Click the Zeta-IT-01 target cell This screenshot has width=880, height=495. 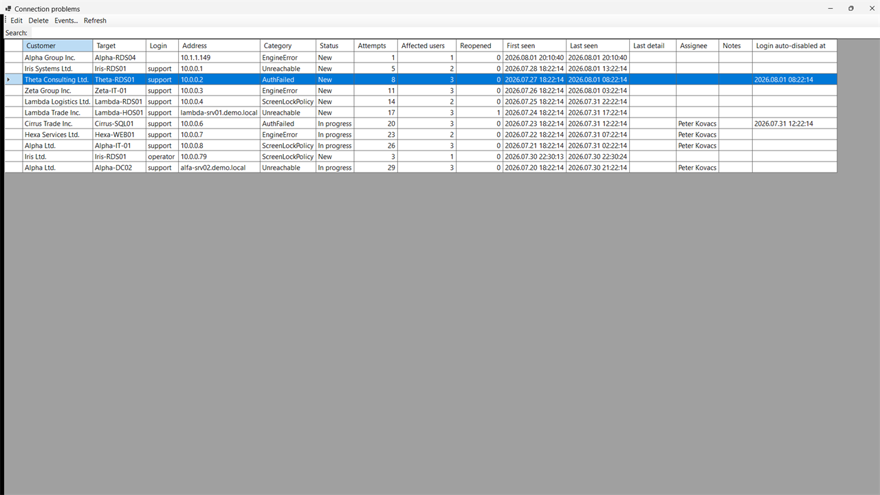coord(119,91)
